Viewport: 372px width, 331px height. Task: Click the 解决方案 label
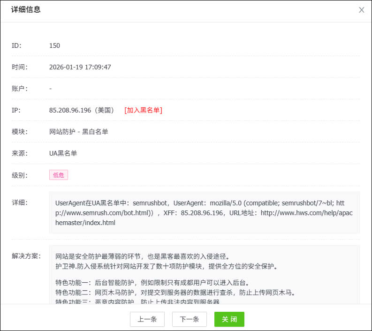(x=26, y=256)
